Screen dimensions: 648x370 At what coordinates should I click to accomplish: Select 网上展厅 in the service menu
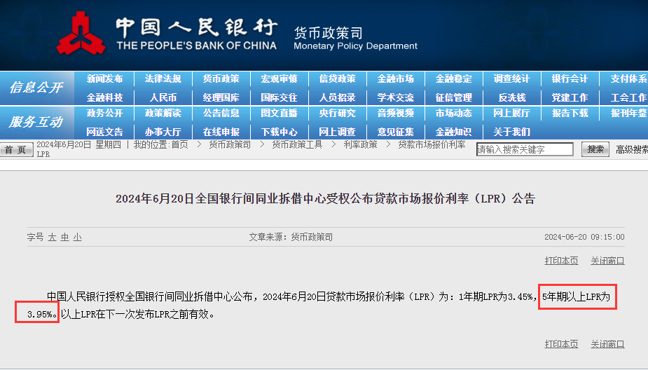(x=511, y=113)
